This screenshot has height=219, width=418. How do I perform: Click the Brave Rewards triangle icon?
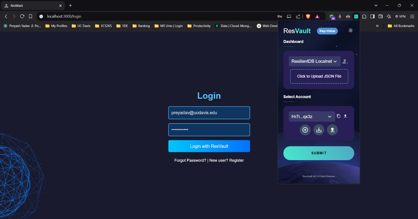pyautogui.click(x=317, y=16)
